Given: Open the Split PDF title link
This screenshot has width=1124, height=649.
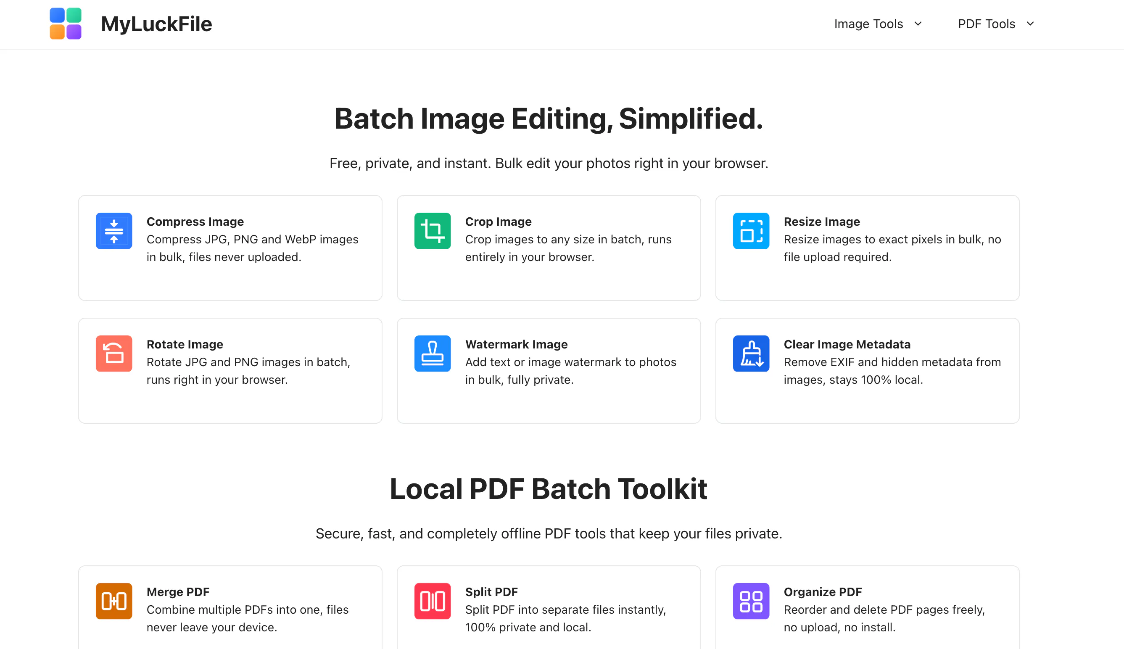Looking at the screenshot, I should (x=491, y=592).
